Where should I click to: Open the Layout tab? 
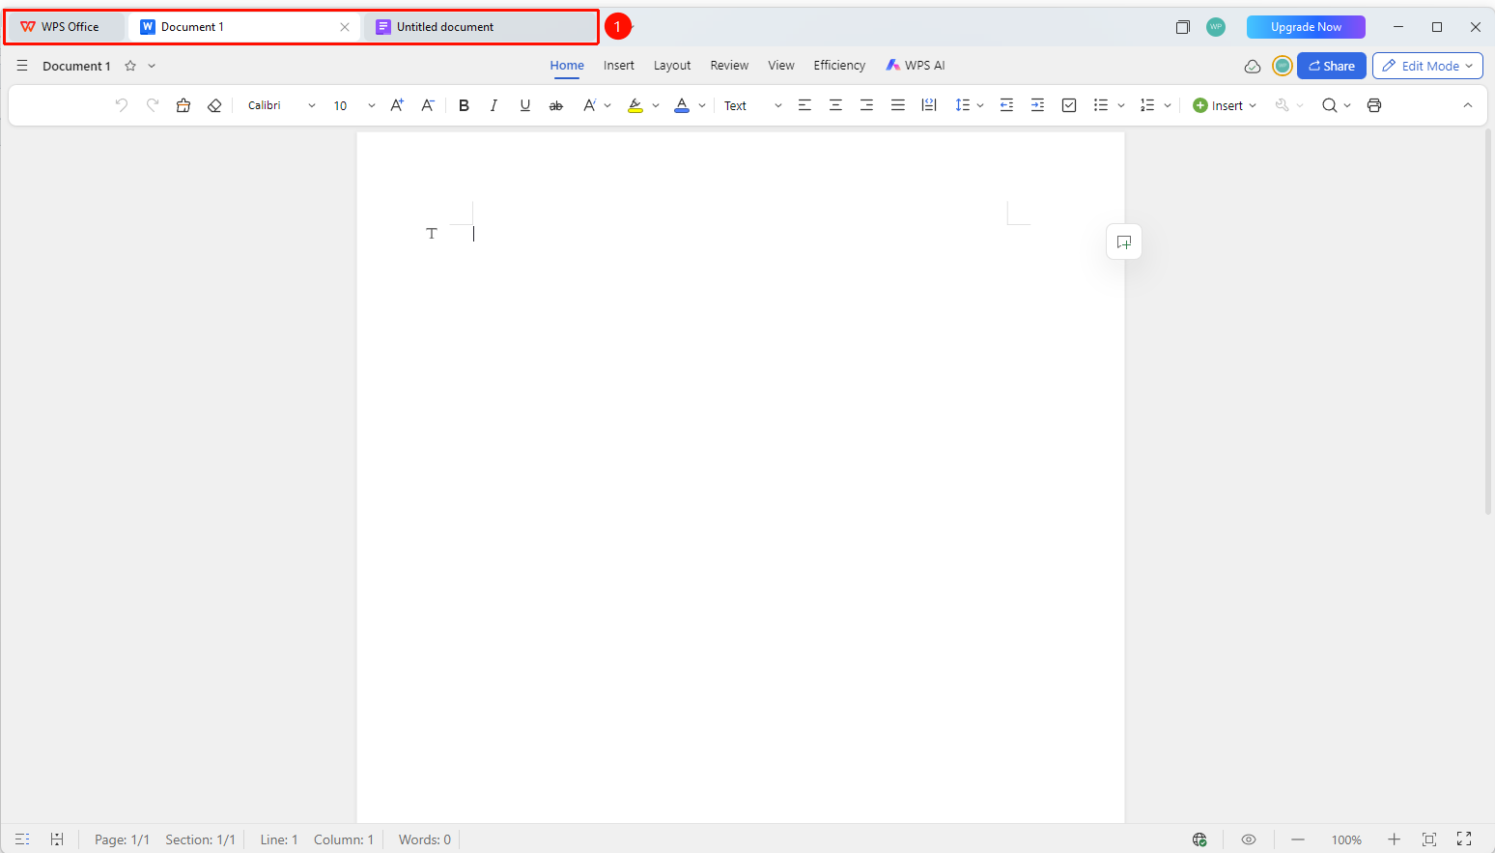[x=672, y=66]
